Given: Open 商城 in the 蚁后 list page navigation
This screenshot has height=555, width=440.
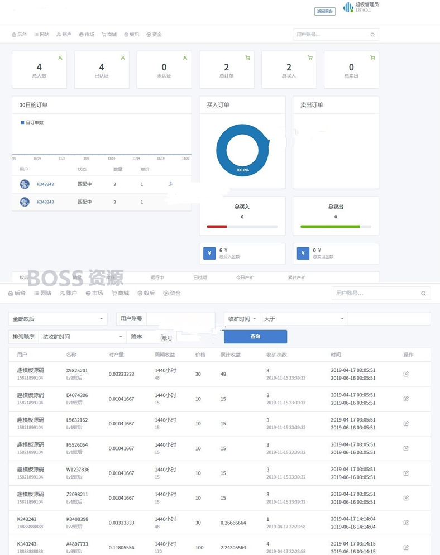Looking at the screenshot, I should click(121, 293).
